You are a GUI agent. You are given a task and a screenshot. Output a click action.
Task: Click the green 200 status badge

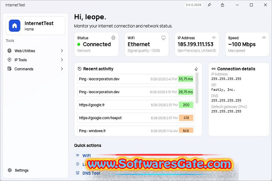(x=186, y=105)
